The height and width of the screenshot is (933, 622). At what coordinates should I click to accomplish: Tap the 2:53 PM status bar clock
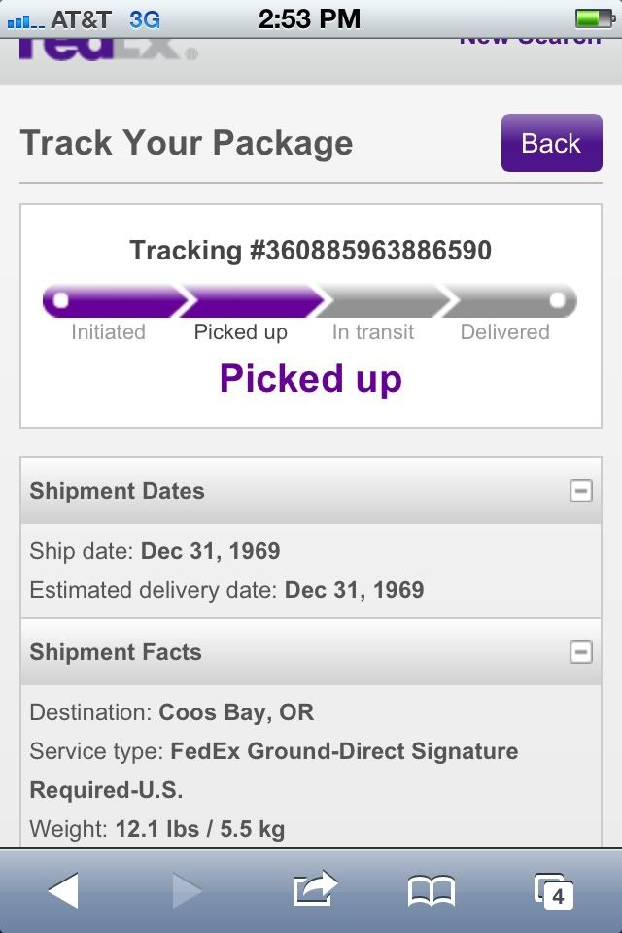click(x=309, y=18)
